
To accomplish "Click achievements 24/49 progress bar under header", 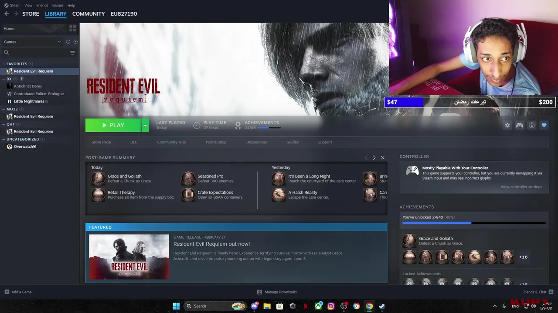I will 269,128.
